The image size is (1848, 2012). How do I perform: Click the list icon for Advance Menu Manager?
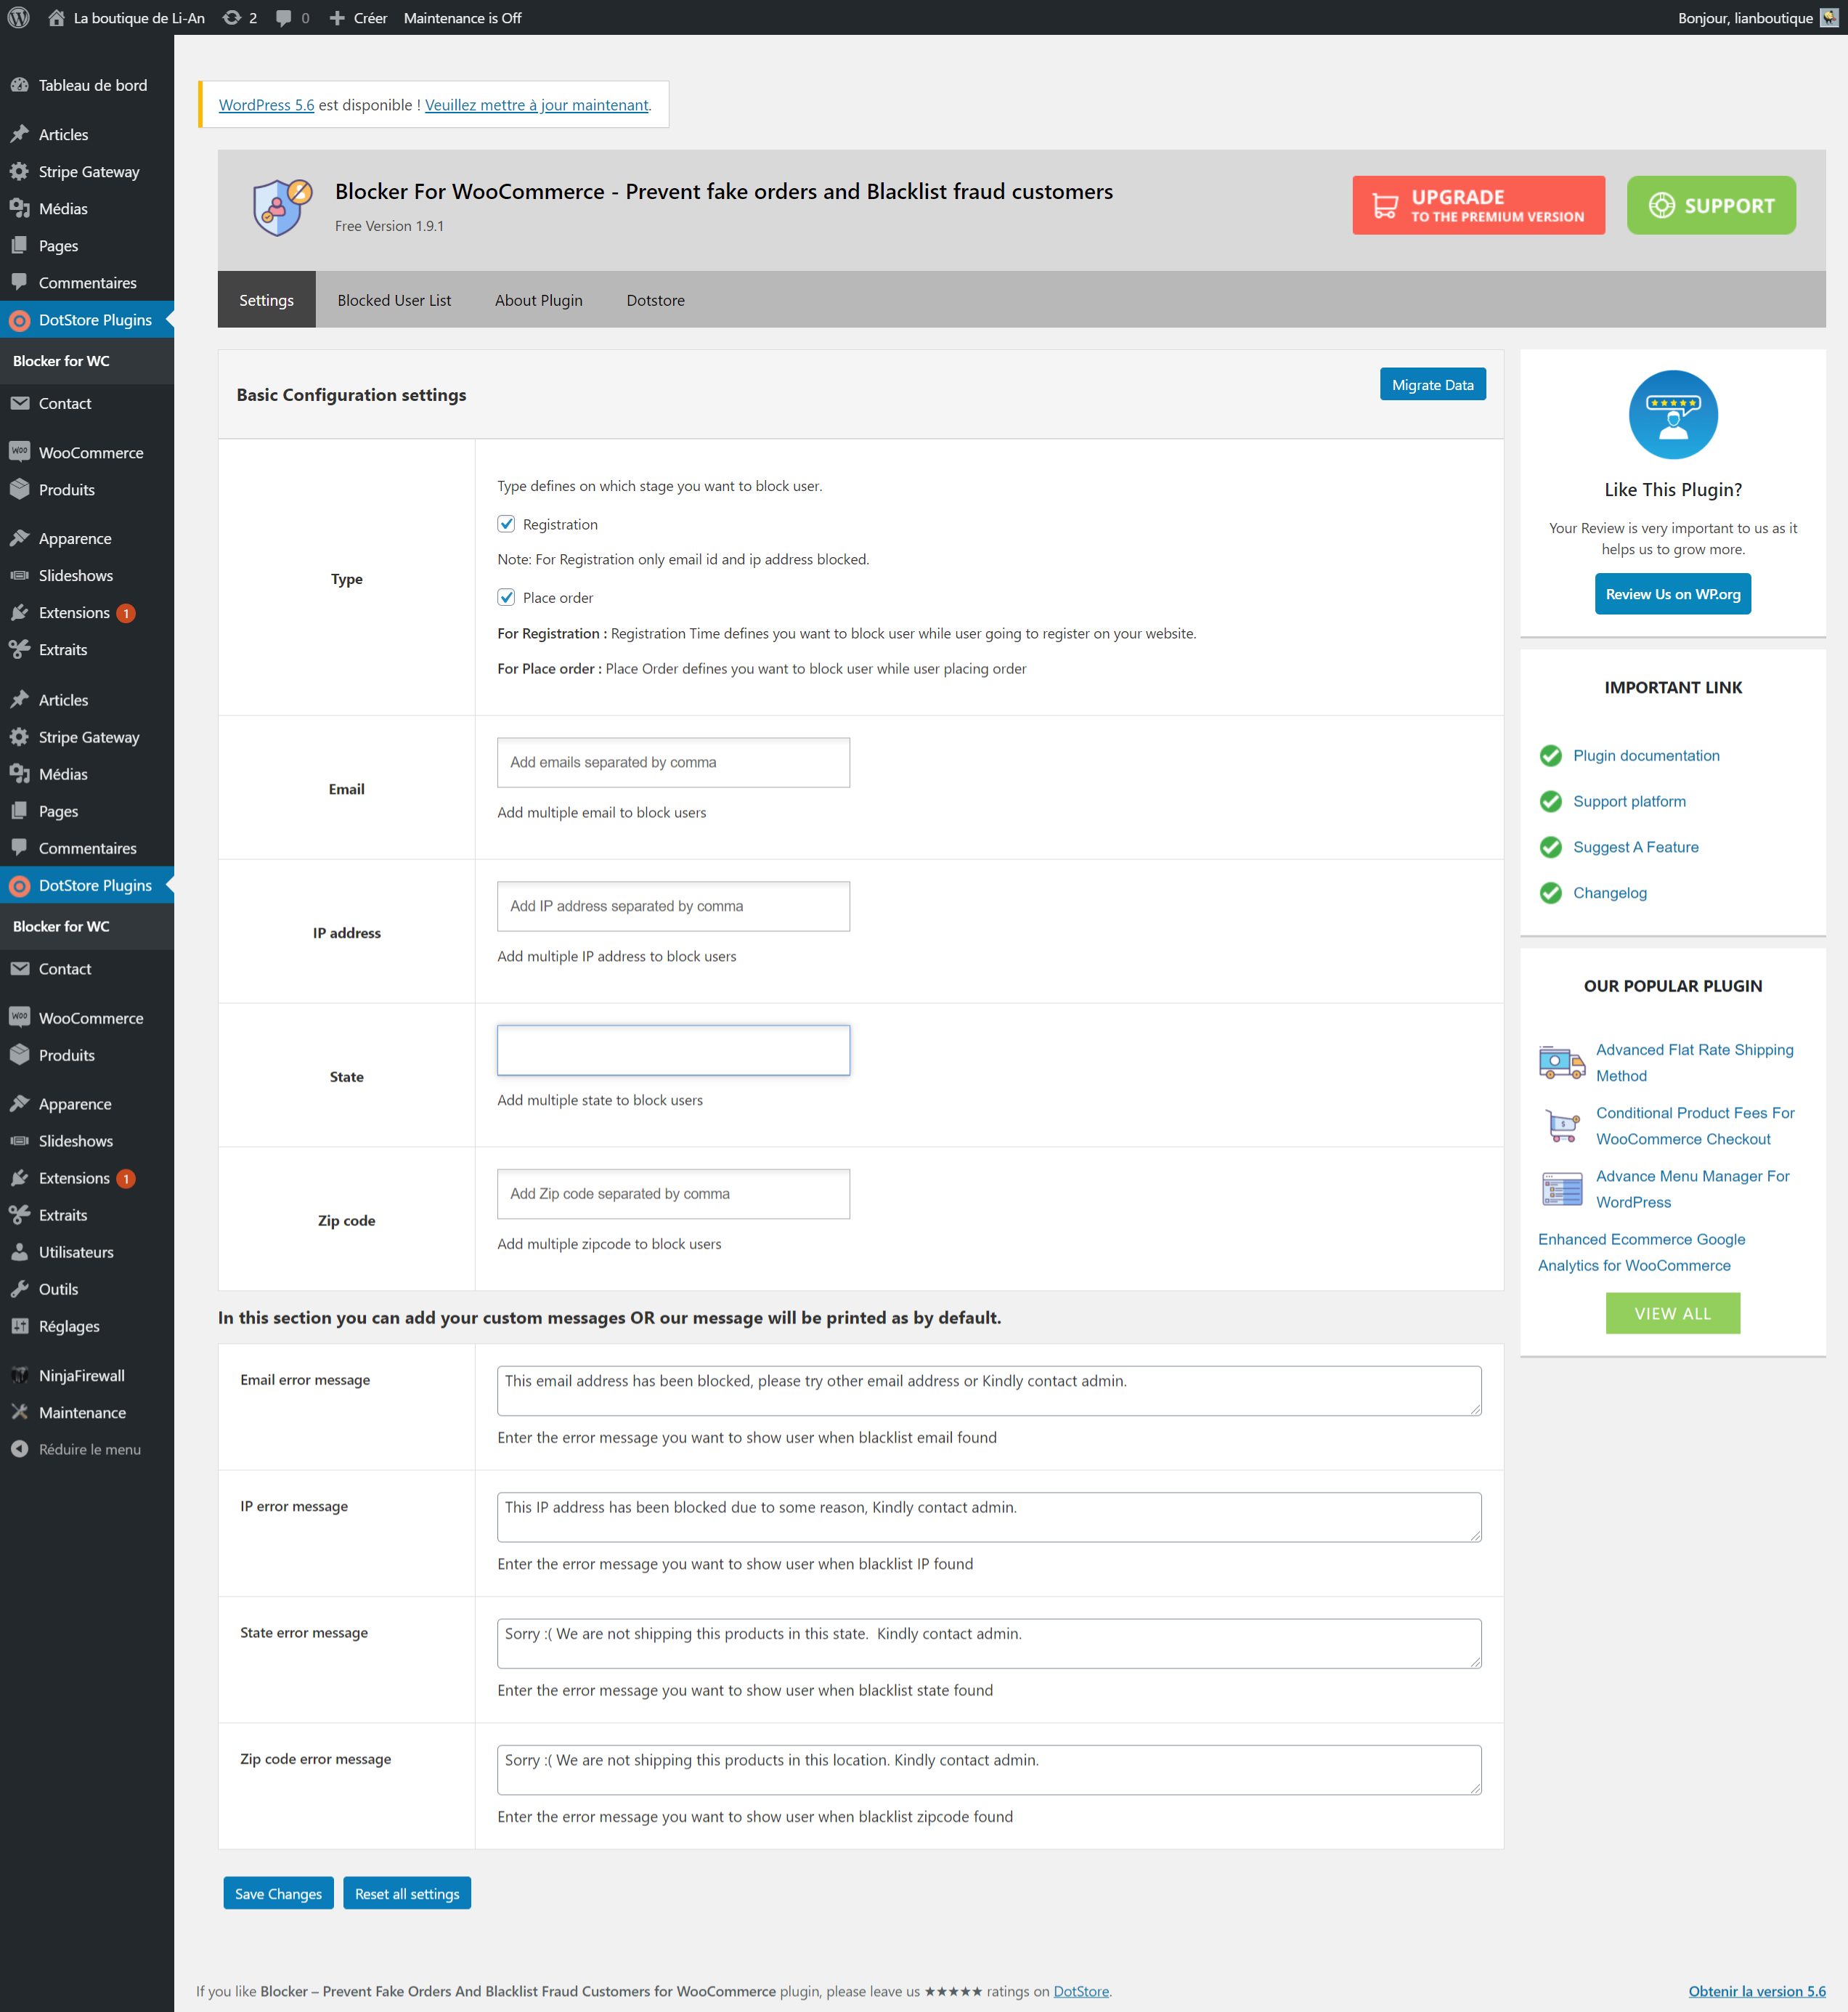click(1562, 1188)
